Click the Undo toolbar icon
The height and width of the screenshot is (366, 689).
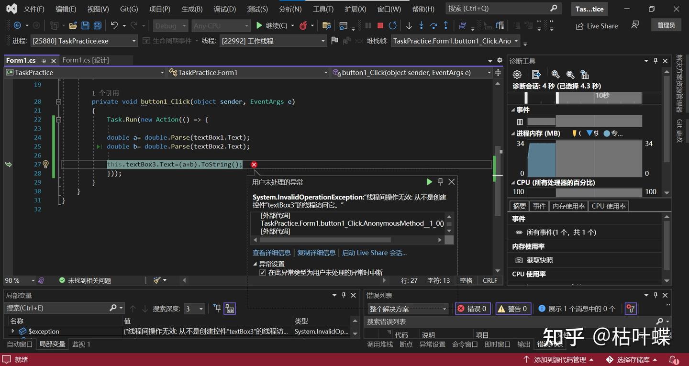(x=114, y=26)
